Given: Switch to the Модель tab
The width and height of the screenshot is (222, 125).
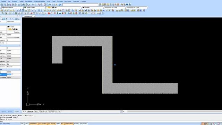Looking at the screenshot, I should click(30, 111).
